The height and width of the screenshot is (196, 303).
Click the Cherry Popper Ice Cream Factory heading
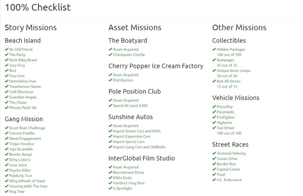coord(156,66)
